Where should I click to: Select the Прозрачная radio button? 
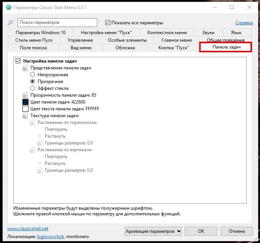(33, 82)
